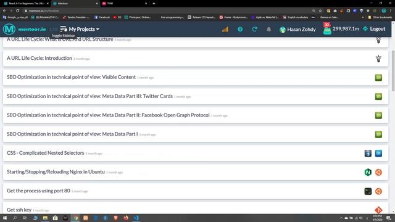This screenshot has width=395, height=222.
Task: Switch to the Mentoor browser tab
Action: [75, 4]
